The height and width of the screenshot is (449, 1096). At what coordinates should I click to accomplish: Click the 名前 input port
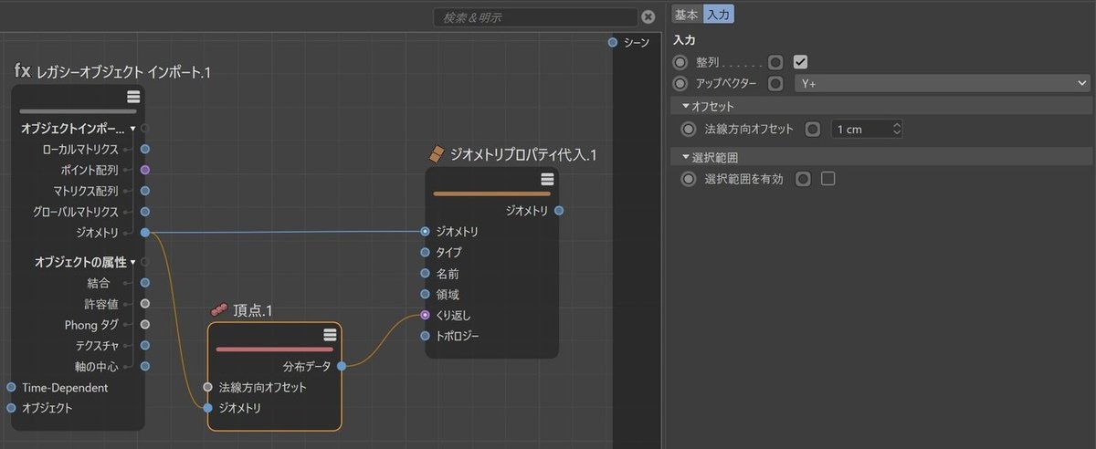pos(425,274)
